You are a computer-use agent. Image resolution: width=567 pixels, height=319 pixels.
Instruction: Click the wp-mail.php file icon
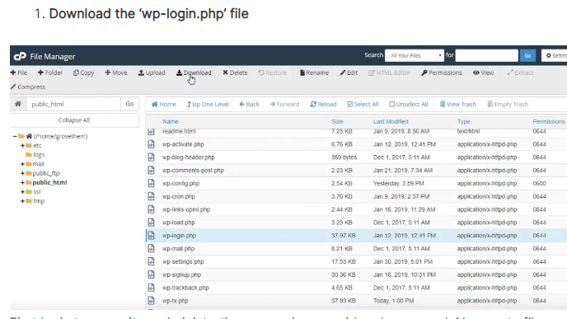(151, 248)
